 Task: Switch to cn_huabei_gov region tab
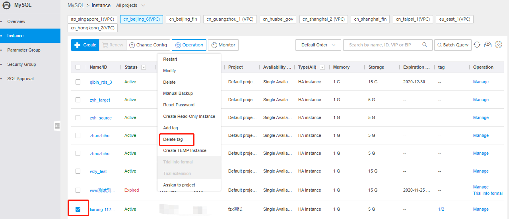point(278,19)
